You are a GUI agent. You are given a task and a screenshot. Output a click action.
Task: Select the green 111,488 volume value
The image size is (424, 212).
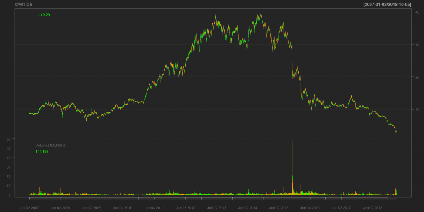pos(42,152)
